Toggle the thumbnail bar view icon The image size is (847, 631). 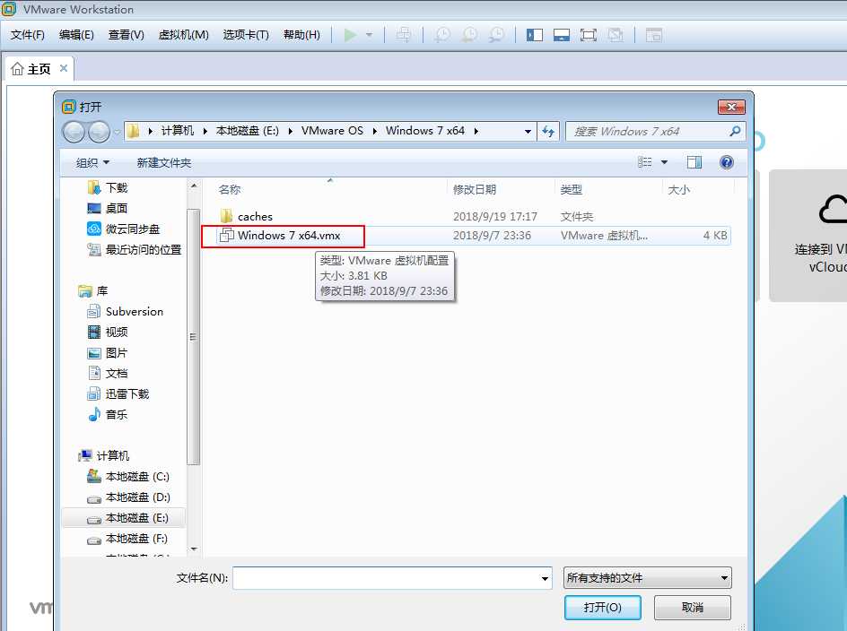point(562,35)
